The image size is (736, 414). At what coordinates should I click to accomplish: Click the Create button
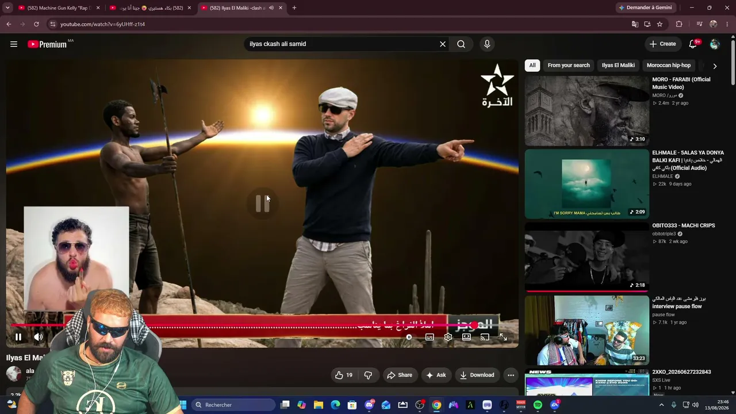click(x=662, y=44)
